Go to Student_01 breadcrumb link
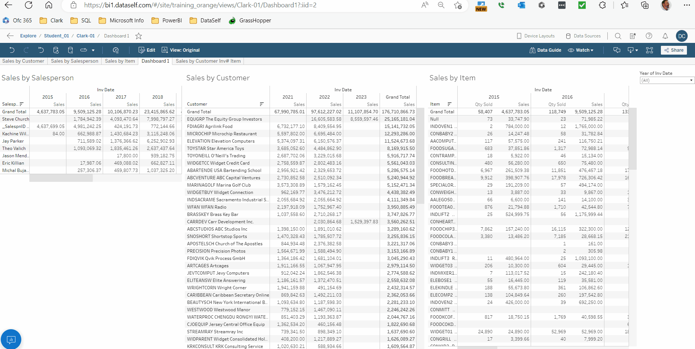 pos(56,36)
